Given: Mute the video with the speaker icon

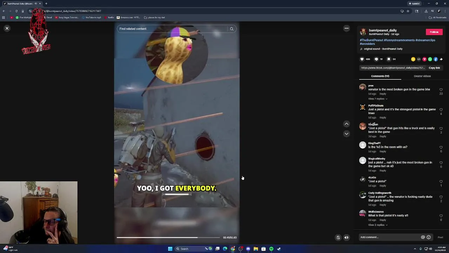Looking at the screenshot, I should point(346,238).
